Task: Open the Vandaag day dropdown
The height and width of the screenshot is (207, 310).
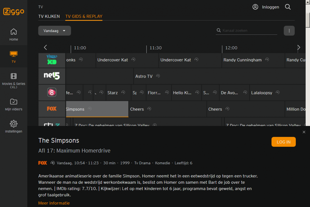Action: (55, 31)
